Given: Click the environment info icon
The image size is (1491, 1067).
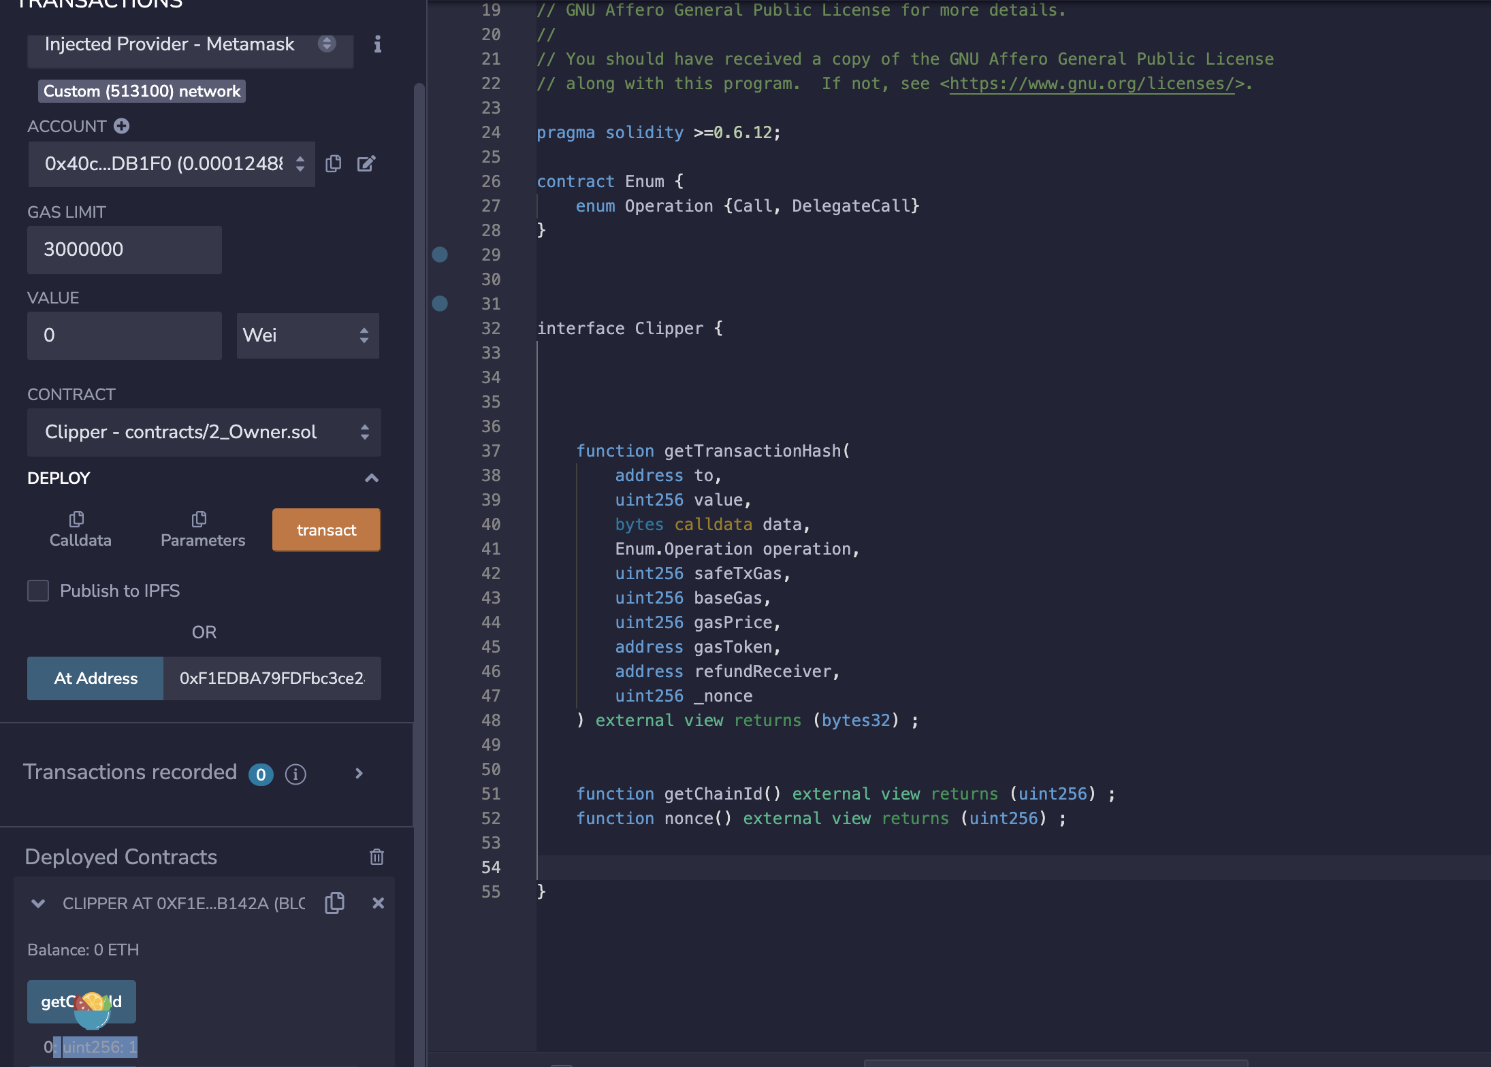Looking at the screenshot, I should (377, 44).
